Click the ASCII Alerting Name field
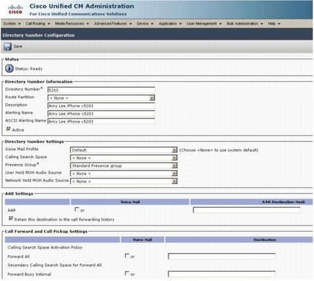314x281 pixels. tap(101, 122)
